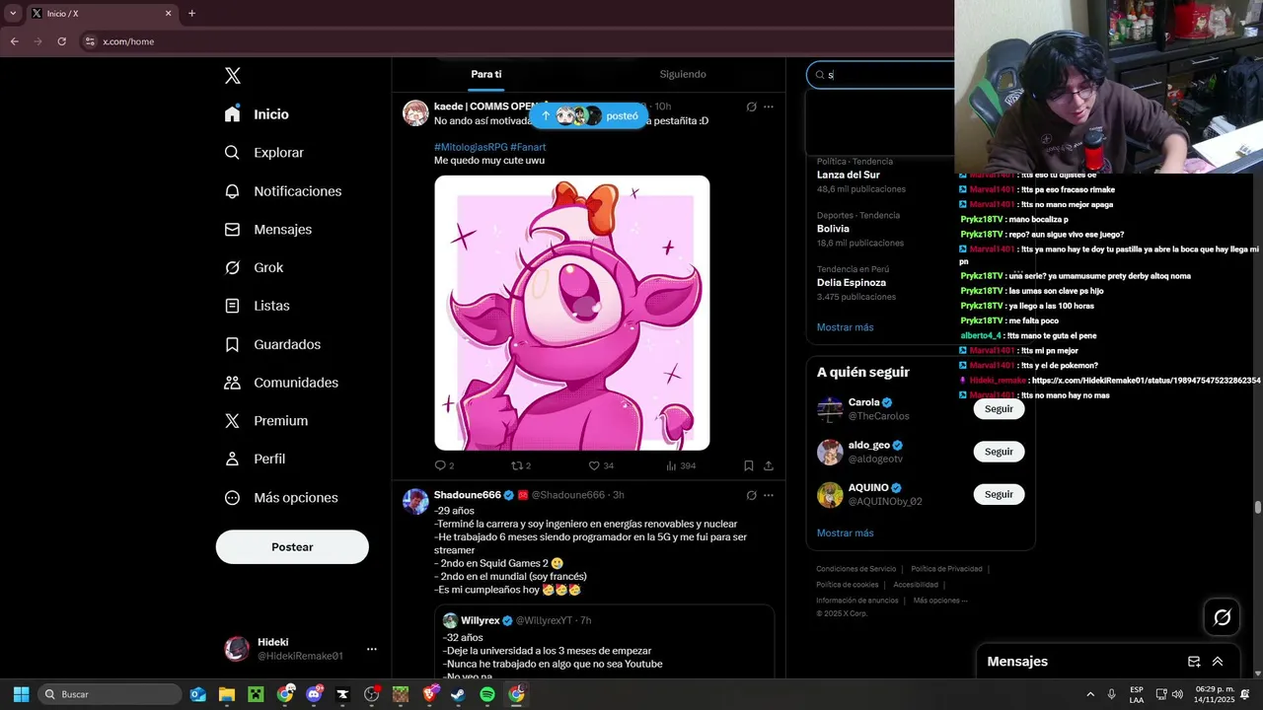Open Shadoune666's profile avatar
The height and width of the screenshot is (710, 1263).
tap(415, 501)
